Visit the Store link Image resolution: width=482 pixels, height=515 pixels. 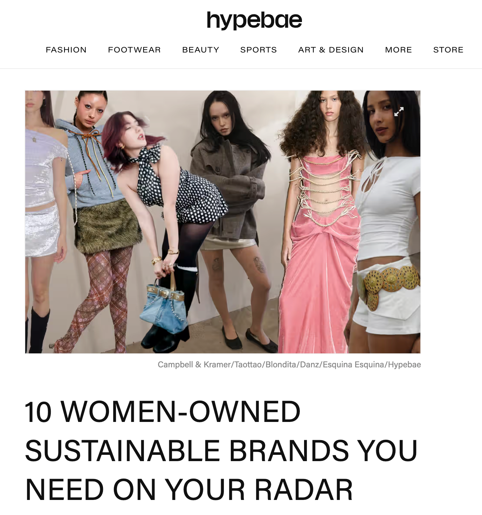448,50
